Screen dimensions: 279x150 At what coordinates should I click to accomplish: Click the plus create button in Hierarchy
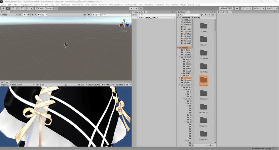tap(134, 15)
